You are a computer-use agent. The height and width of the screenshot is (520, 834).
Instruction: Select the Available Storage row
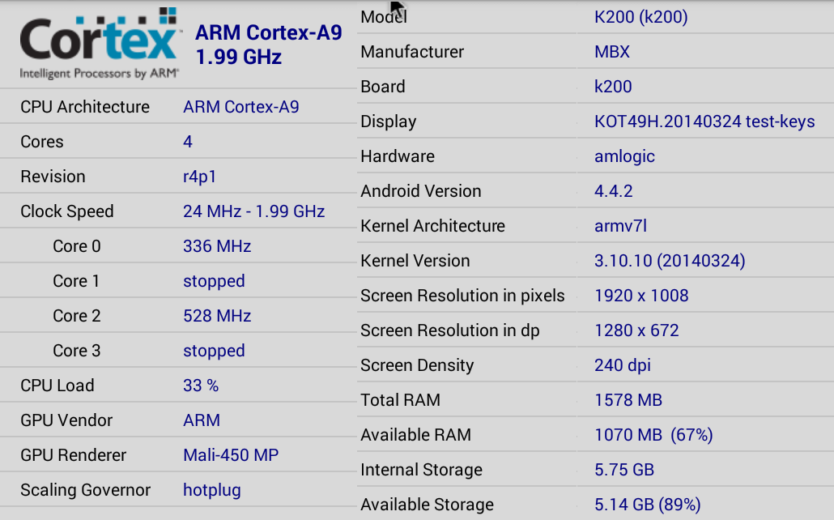[596, 504]
